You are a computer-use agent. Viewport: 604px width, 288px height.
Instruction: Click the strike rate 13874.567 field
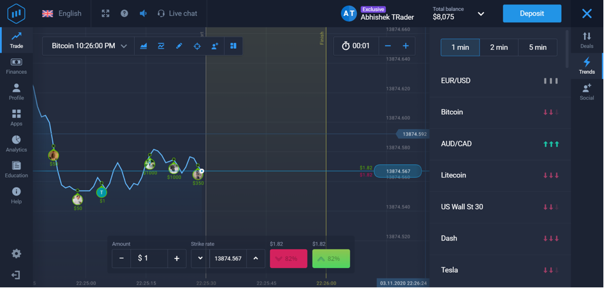point(228,258)
